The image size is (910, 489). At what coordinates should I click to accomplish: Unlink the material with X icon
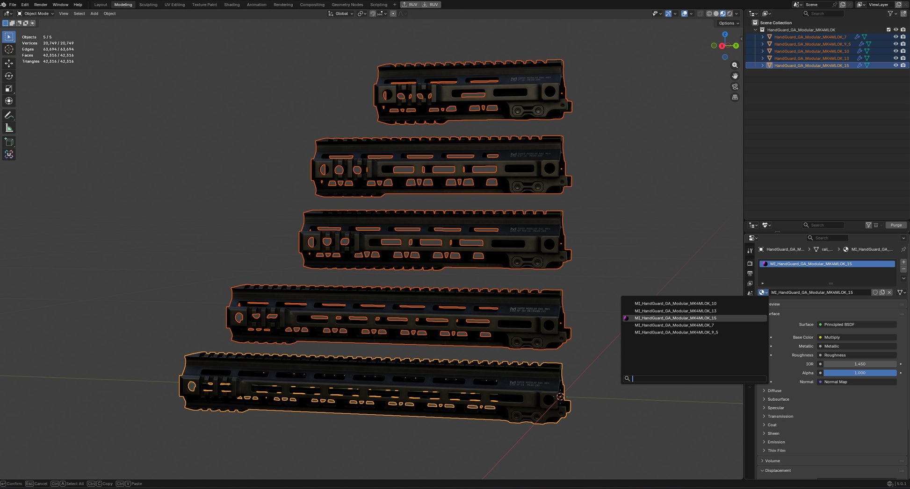point(889,292)
